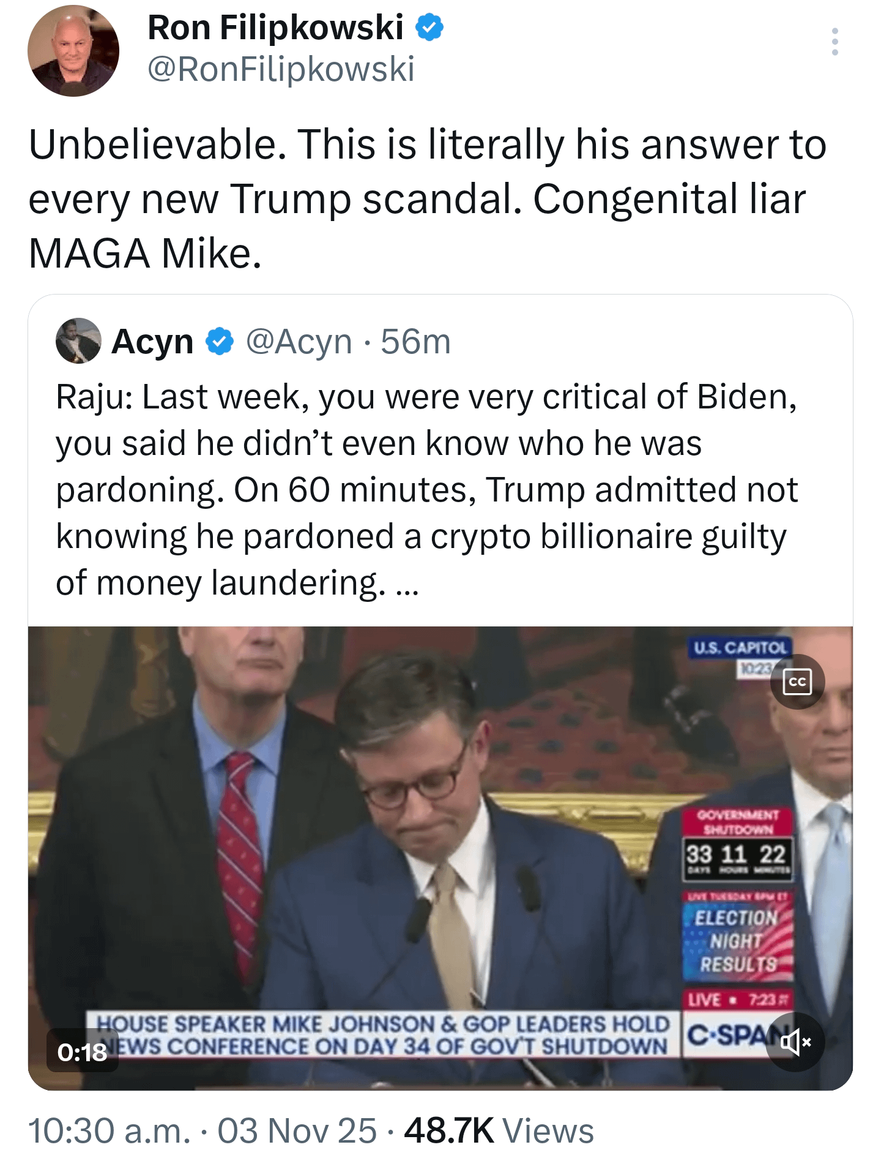Viewport: 881px width, 1161px height.
Task: Open the quoted post text starting with Raju
Action: click(x=426, y=489)
